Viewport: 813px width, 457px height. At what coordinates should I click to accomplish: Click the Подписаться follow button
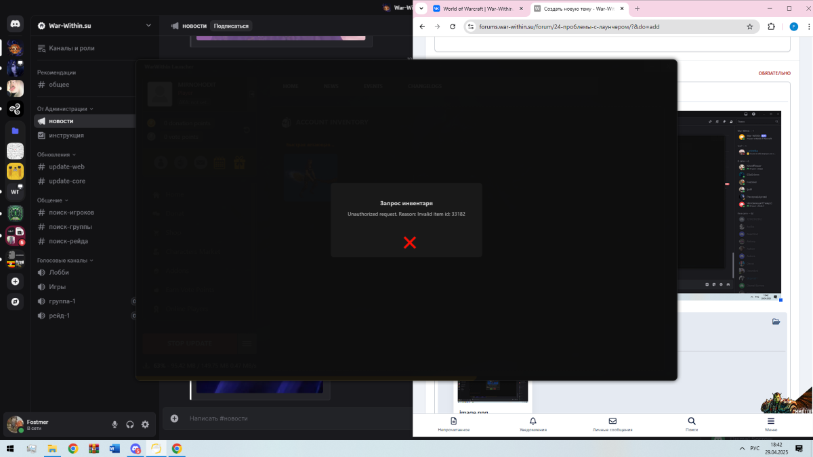231,26
